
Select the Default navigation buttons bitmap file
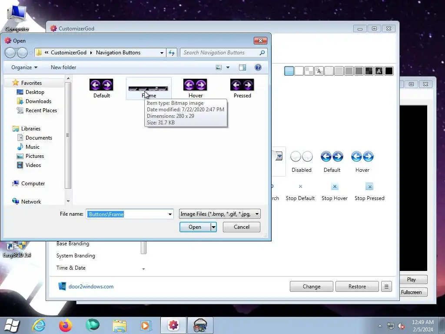(101, 88)
